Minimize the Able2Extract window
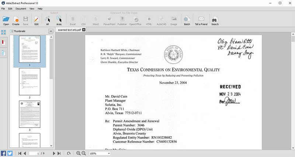295x157 pixels. (x=270, y=3)
